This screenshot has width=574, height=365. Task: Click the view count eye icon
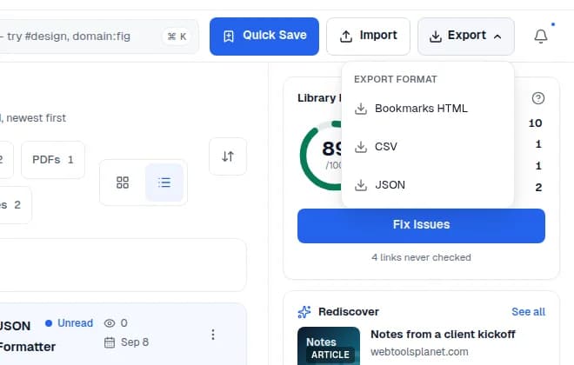(110, 323)
